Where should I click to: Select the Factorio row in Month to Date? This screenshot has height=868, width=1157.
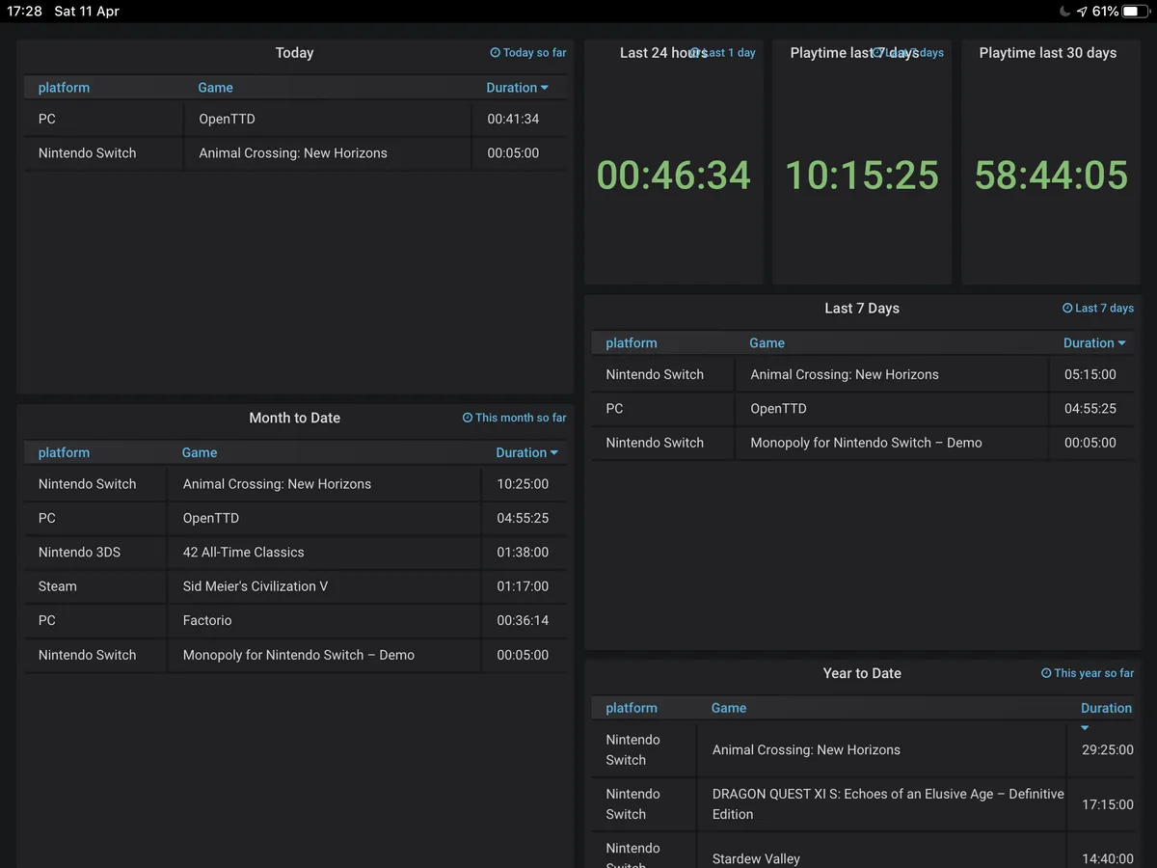click(x=207, y=620)
